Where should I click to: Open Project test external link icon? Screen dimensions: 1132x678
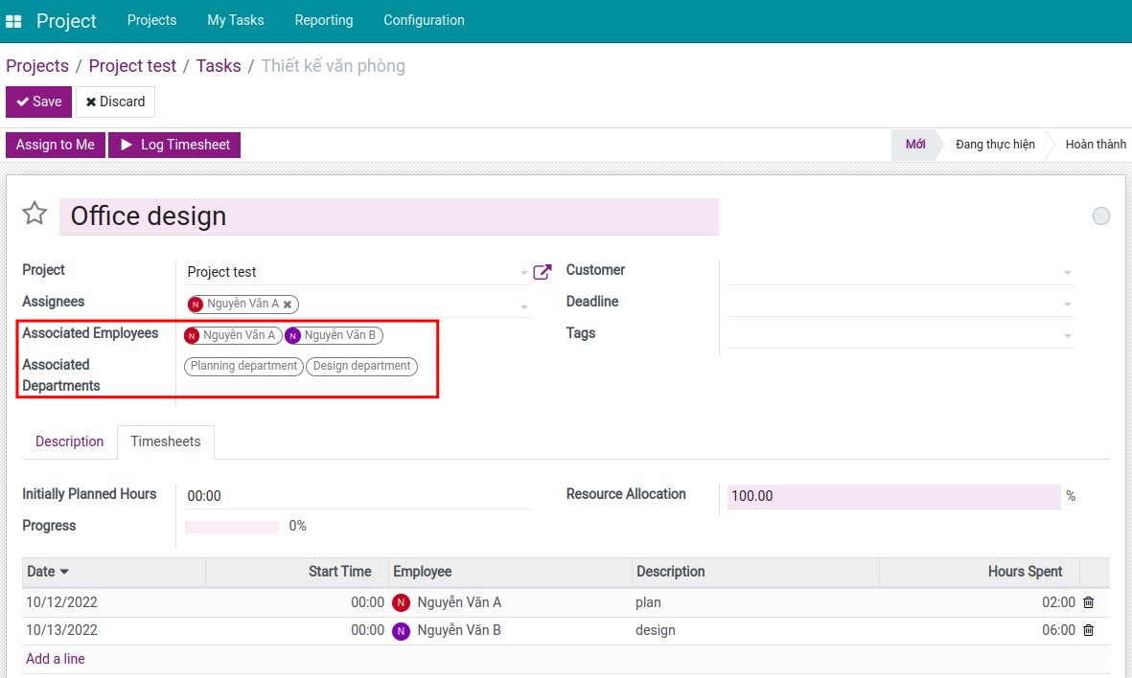543,272
